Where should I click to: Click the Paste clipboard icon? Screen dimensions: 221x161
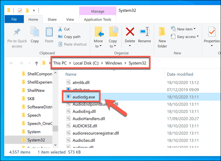(x=49, y=32)
